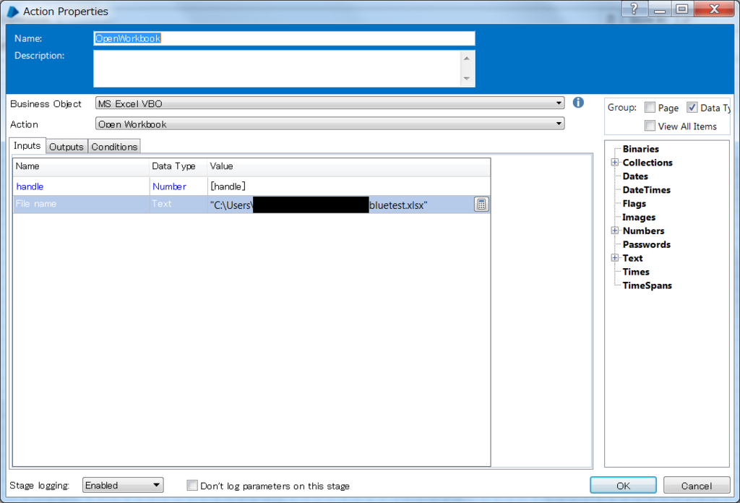Open the Action dropdown list
740x503 pixels.
click(330, 124)
